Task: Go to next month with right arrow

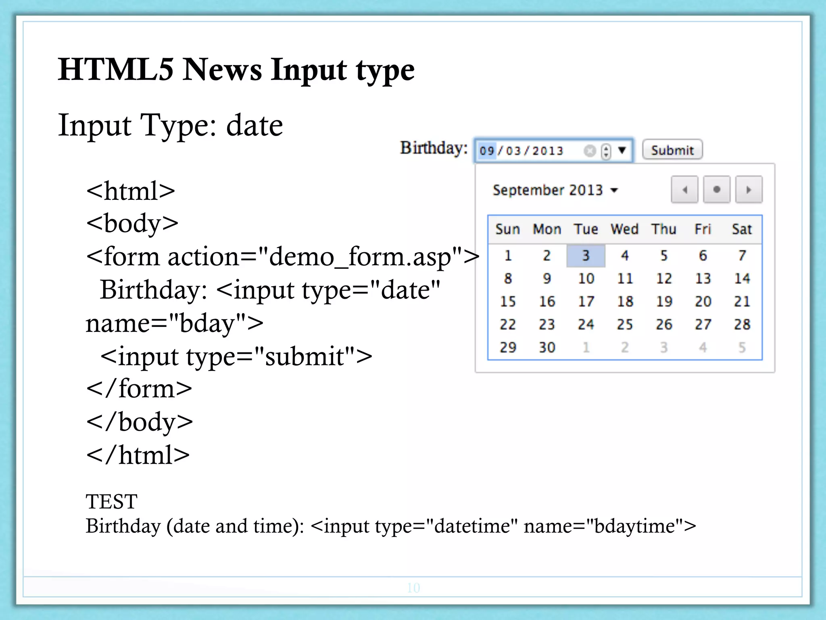Action: pos(749,189)
